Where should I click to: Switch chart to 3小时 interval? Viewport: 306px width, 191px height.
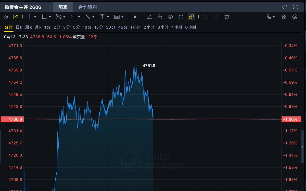(x=163, y=27)
